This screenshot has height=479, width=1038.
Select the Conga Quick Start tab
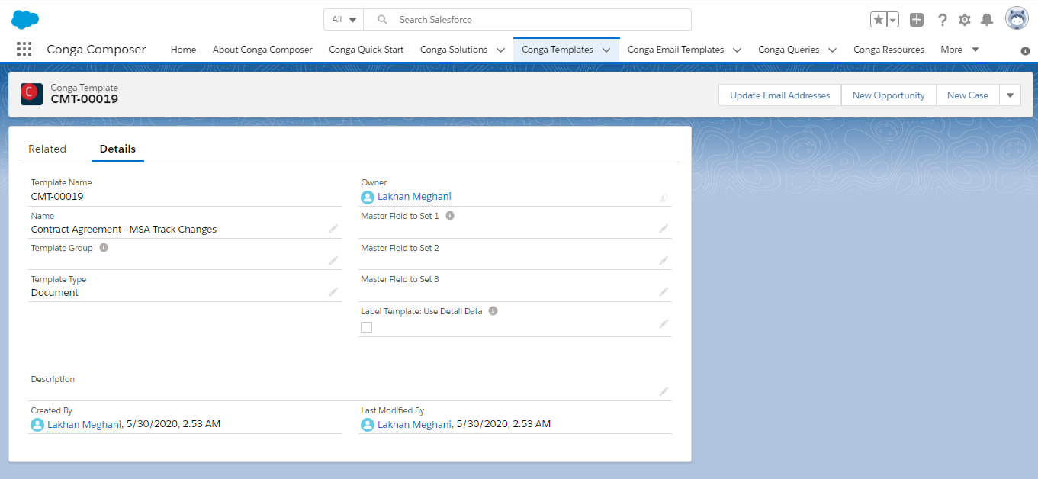pyautogui.click(x=366, y=49)
